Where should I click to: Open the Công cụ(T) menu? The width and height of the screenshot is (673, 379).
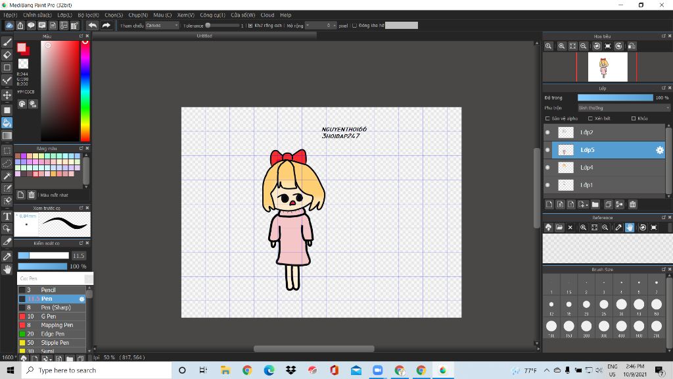click(212, 15)
